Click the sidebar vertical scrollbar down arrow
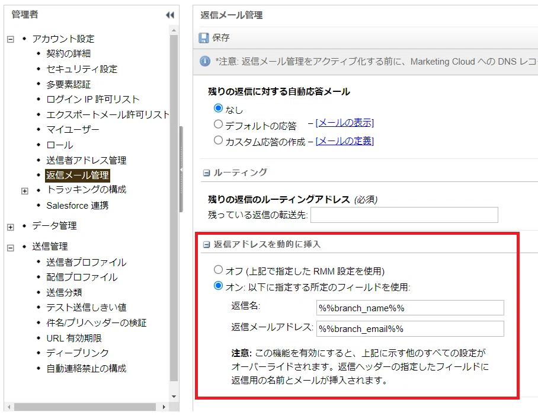The height and width of the screenshot is (415, 538). [174, 397]
